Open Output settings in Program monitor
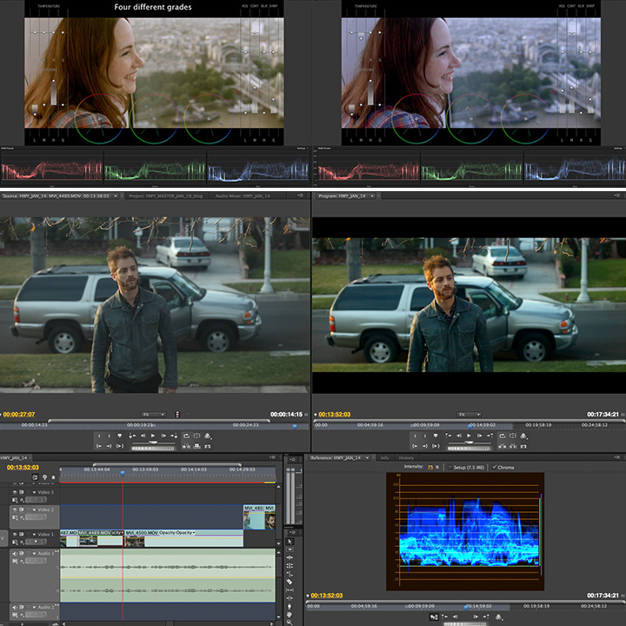This screenshot has height=626, width=626. [x=523, y=436]
